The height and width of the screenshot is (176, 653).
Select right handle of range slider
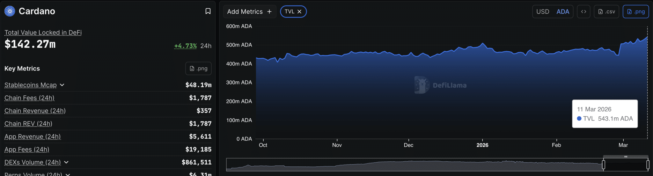[648, 165]
